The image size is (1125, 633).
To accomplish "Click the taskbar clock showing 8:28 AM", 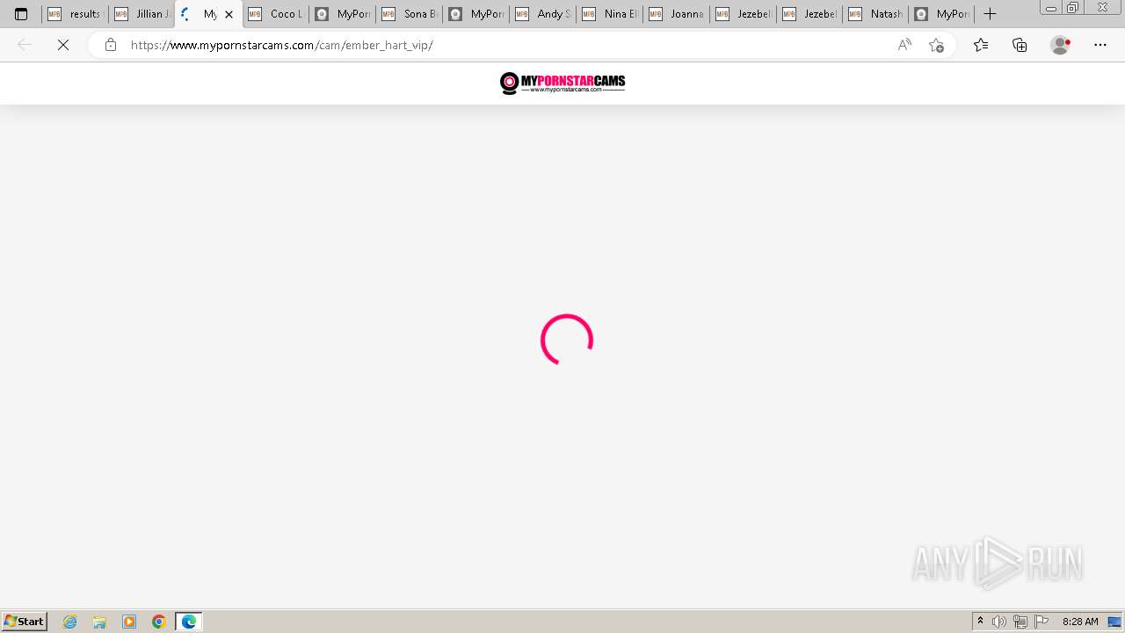I will click(1080, 622).
